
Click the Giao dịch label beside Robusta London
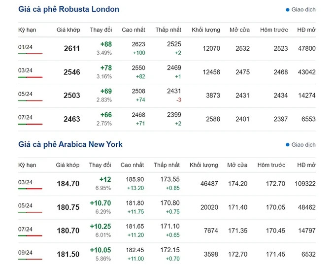click(303, 10)
